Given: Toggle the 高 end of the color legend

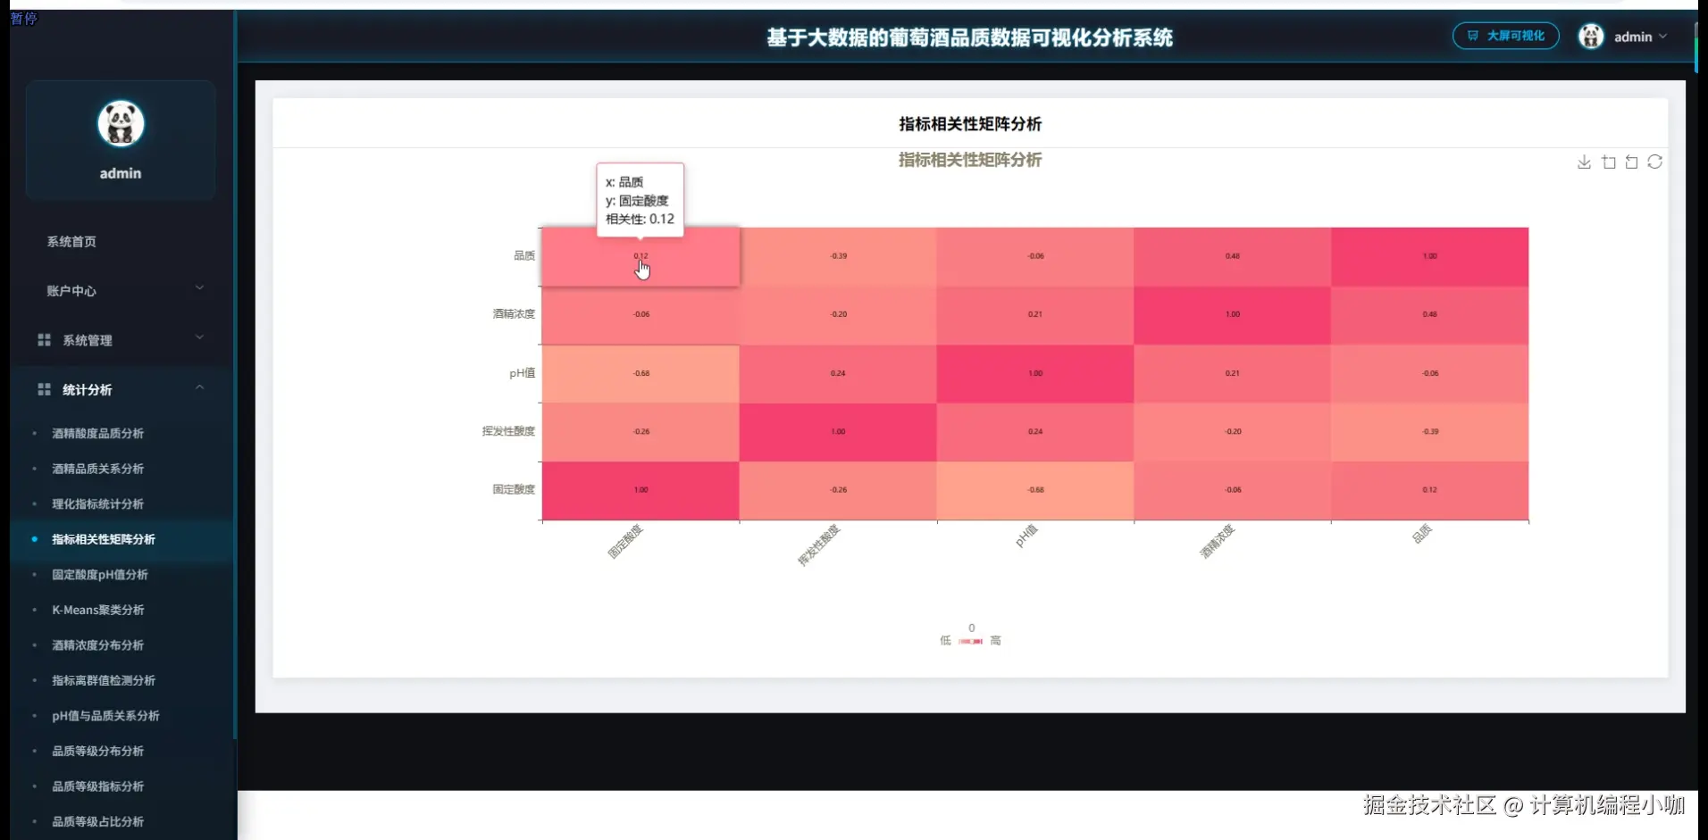Looking at the screenshot, I should [997, 640].
